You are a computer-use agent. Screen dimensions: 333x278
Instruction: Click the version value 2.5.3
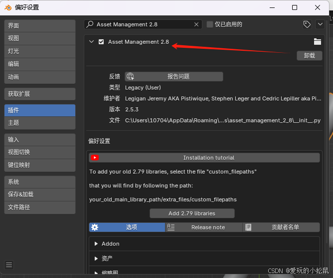pyautogui.click(x=132, y=109)
